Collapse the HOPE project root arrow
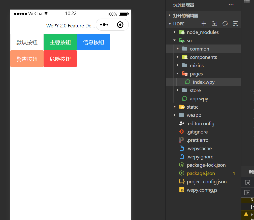 pyautogui.click(x=170, y=24)
